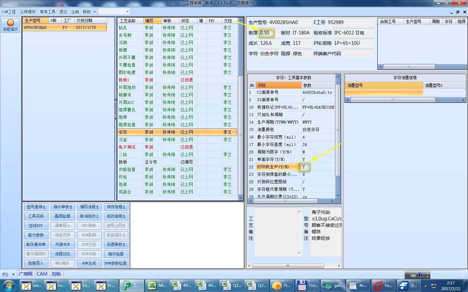This screenshot has height=292, width=468.
Task: Click the 工艺名称 column header
Action: [131, 21]
